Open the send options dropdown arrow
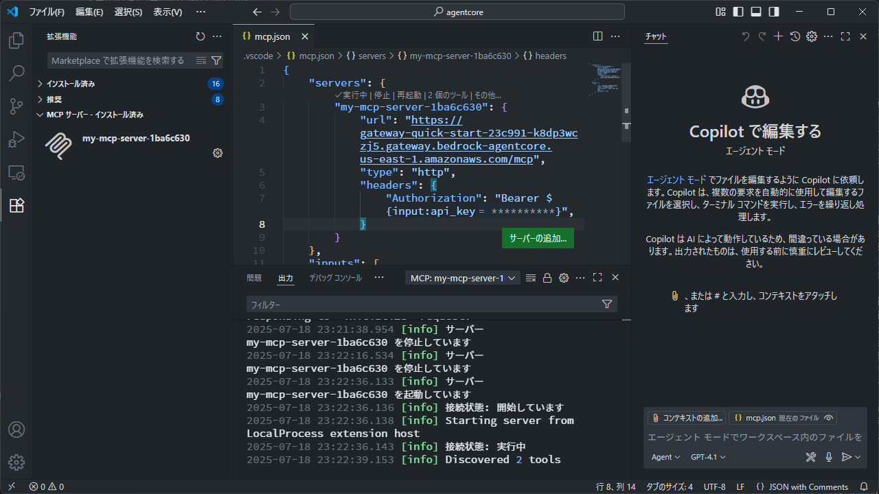This screenshot has height=494, width=879. pyautogui.click(x=858, y=457)
